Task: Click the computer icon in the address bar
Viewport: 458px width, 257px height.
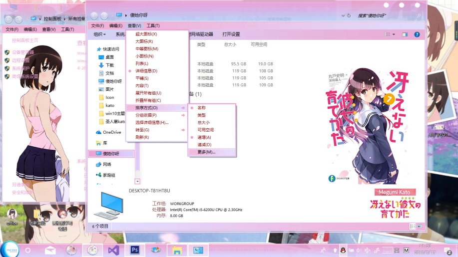Action: pos(119,15)
